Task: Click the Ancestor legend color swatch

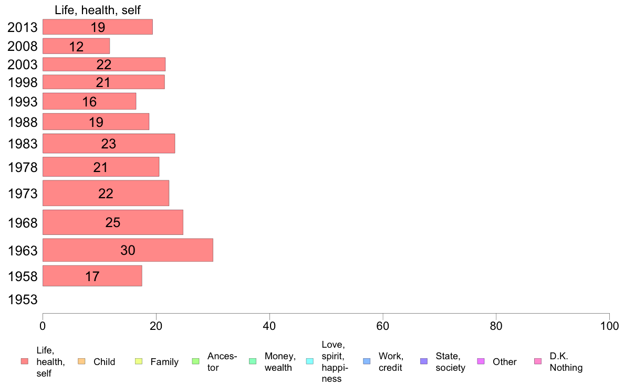Action: (195, 361)
